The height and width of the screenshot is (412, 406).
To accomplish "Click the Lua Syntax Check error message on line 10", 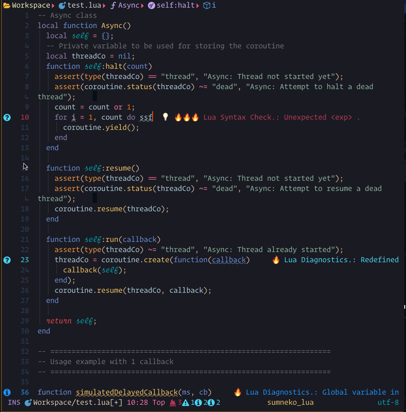I will pos(281,117).
